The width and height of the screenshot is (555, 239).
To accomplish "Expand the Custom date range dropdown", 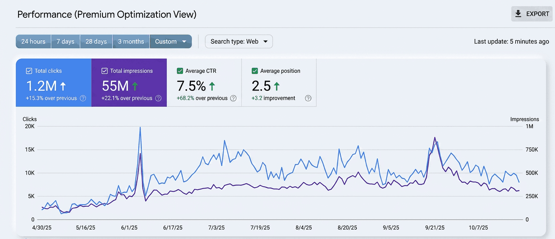I will (x=171, y=41).
